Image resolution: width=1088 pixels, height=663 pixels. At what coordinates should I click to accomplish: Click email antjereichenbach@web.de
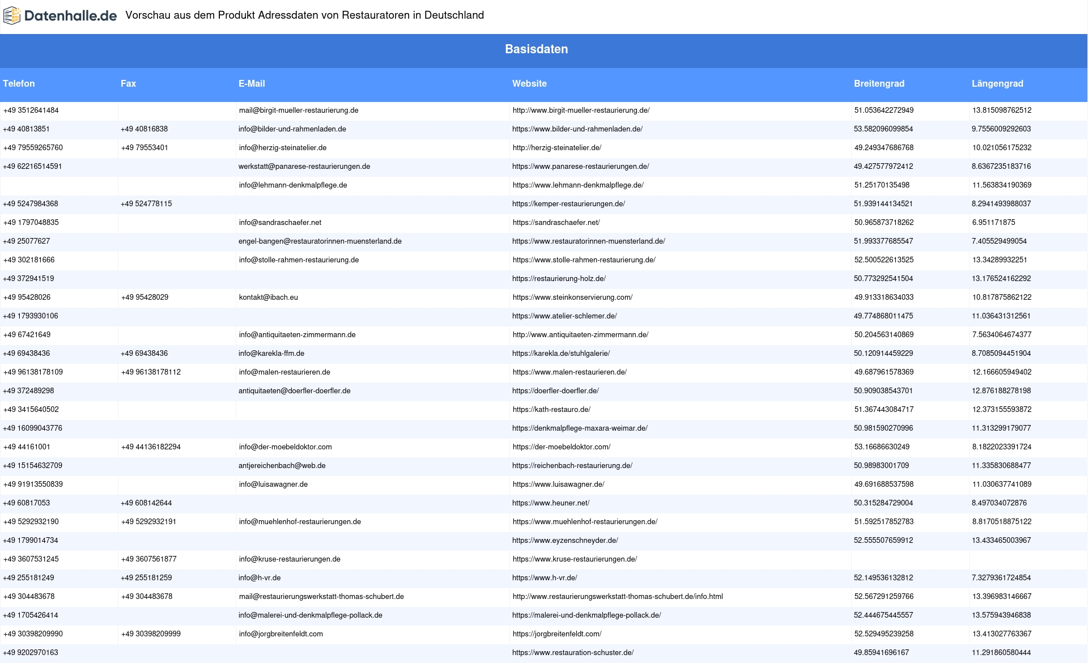coord(282,466)
